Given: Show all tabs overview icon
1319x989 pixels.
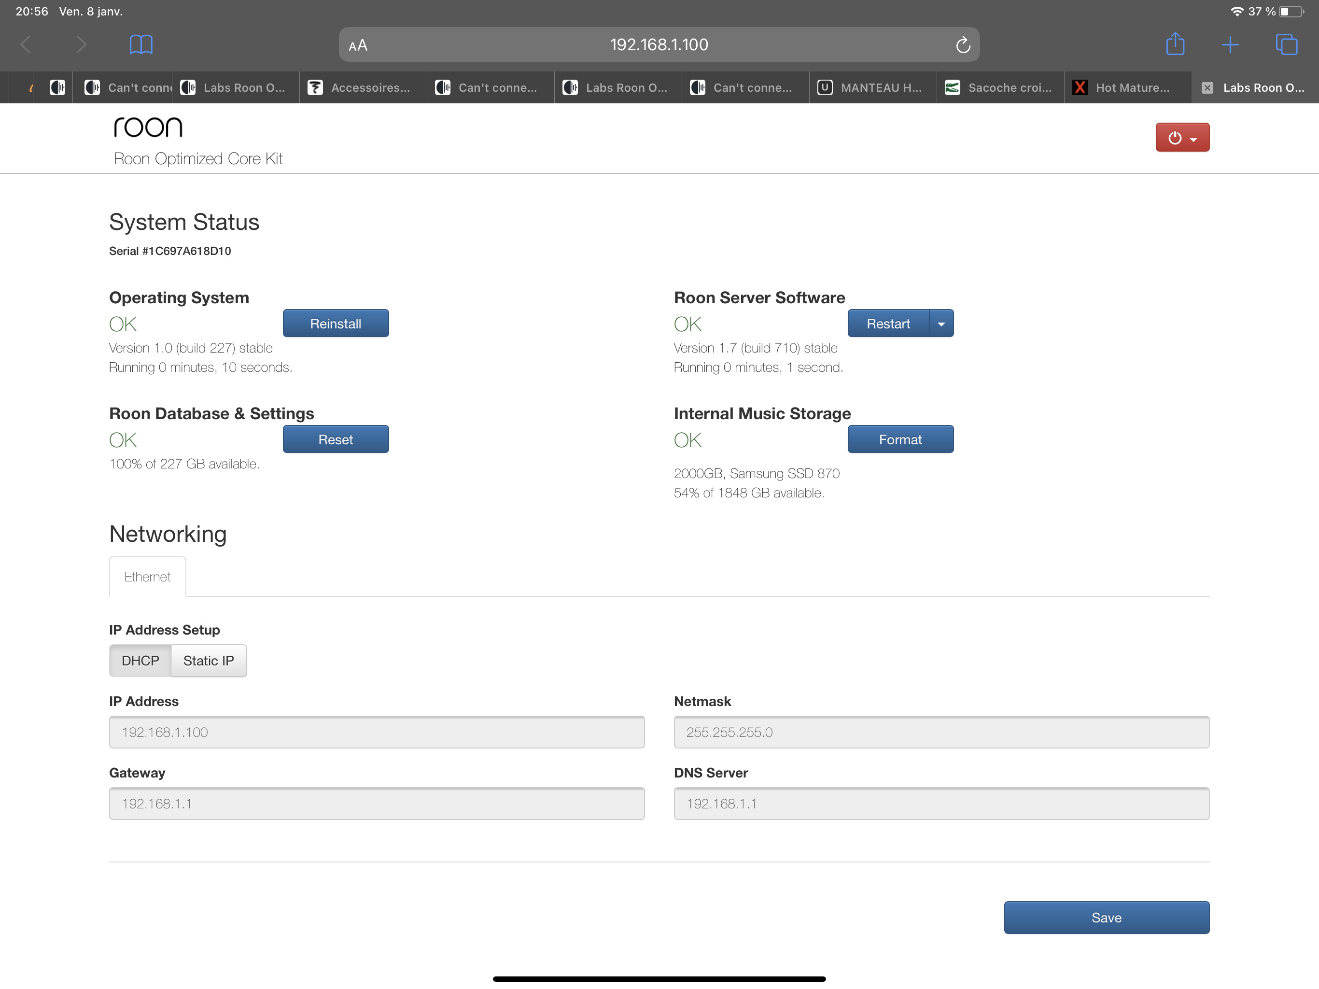Looking at the screenshot, I should [x=1286, y=45].
